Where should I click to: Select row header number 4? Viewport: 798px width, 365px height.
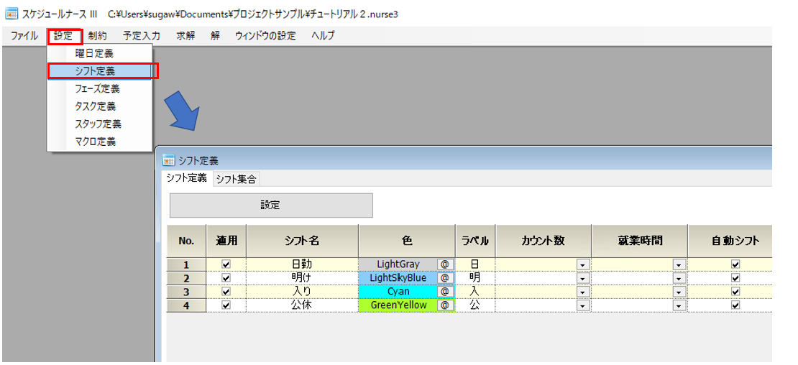(x=186, y=305)
